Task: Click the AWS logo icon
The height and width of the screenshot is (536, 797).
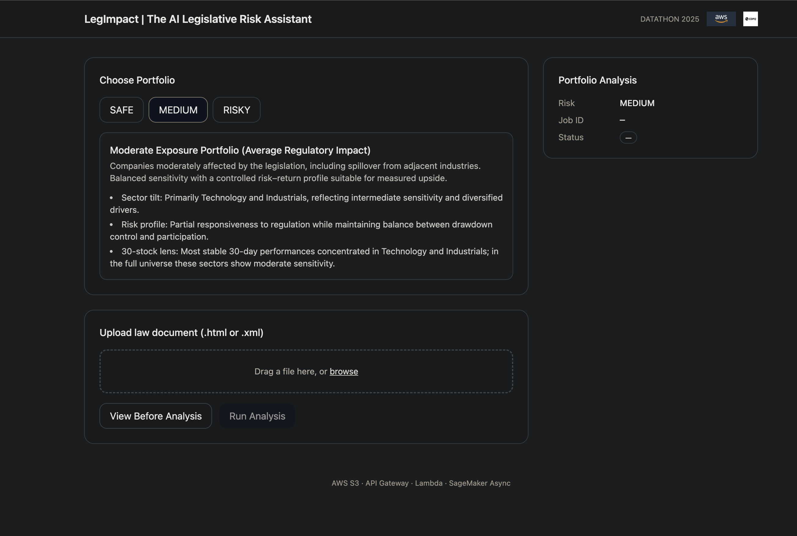Action: (x=721, y=19)
